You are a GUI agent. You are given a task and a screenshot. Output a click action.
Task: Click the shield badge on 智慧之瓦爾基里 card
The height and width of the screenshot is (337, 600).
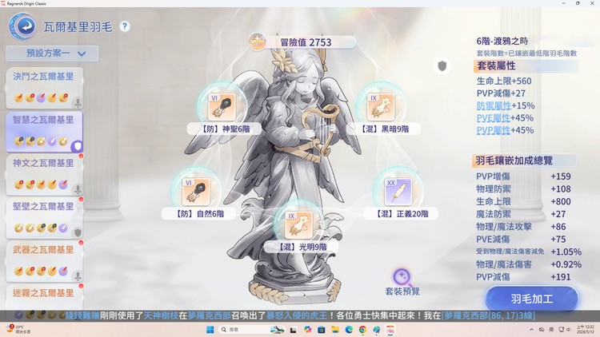click(78, 146)
